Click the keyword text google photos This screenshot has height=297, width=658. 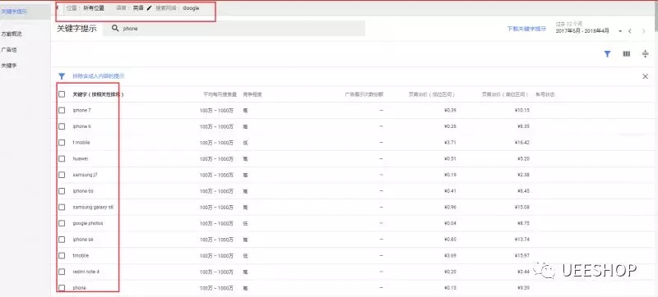[88, 223]
